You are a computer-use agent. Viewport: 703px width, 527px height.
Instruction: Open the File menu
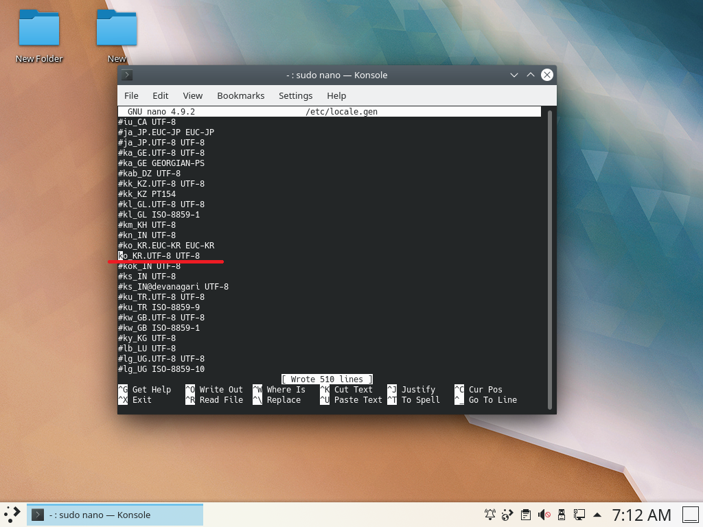[131, 95]
